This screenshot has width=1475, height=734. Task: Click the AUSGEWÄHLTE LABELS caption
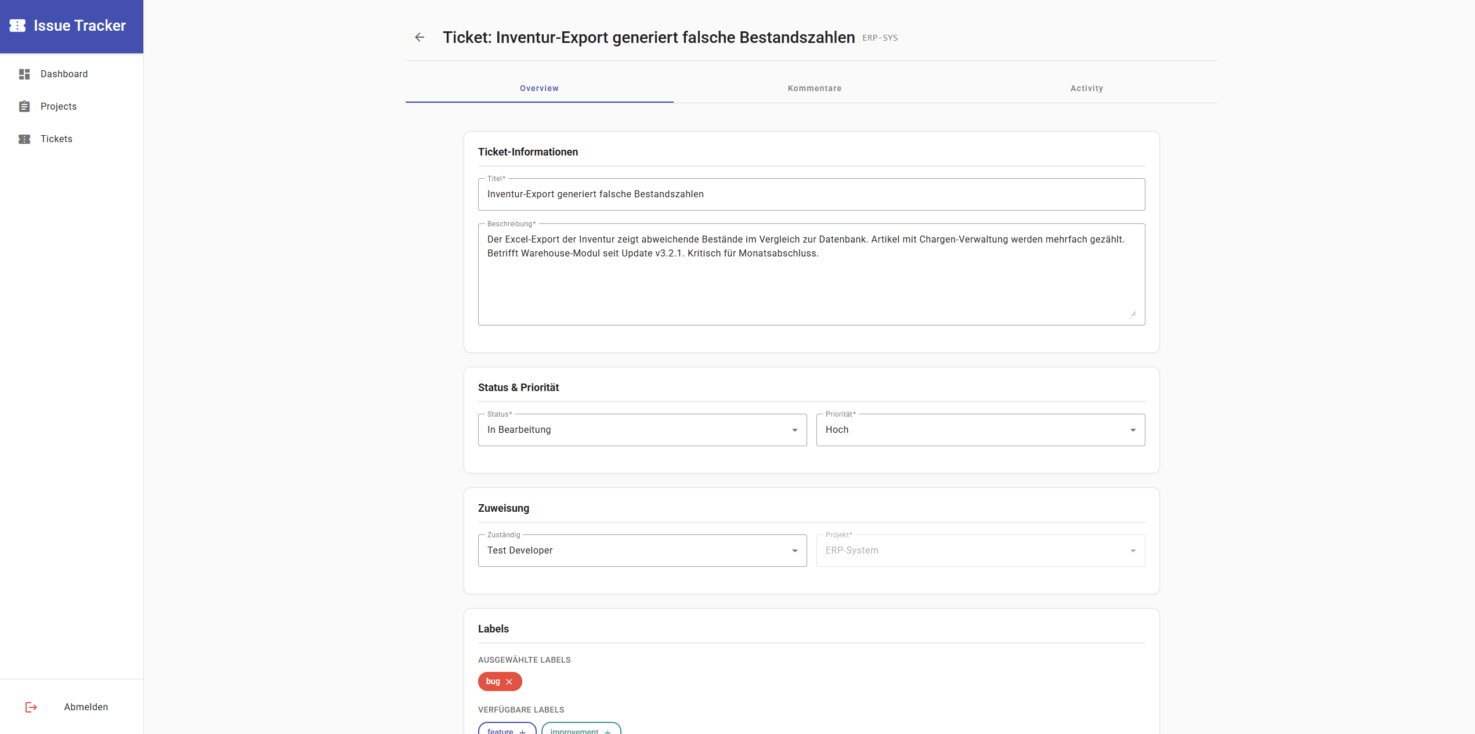[x=524, y=660]
